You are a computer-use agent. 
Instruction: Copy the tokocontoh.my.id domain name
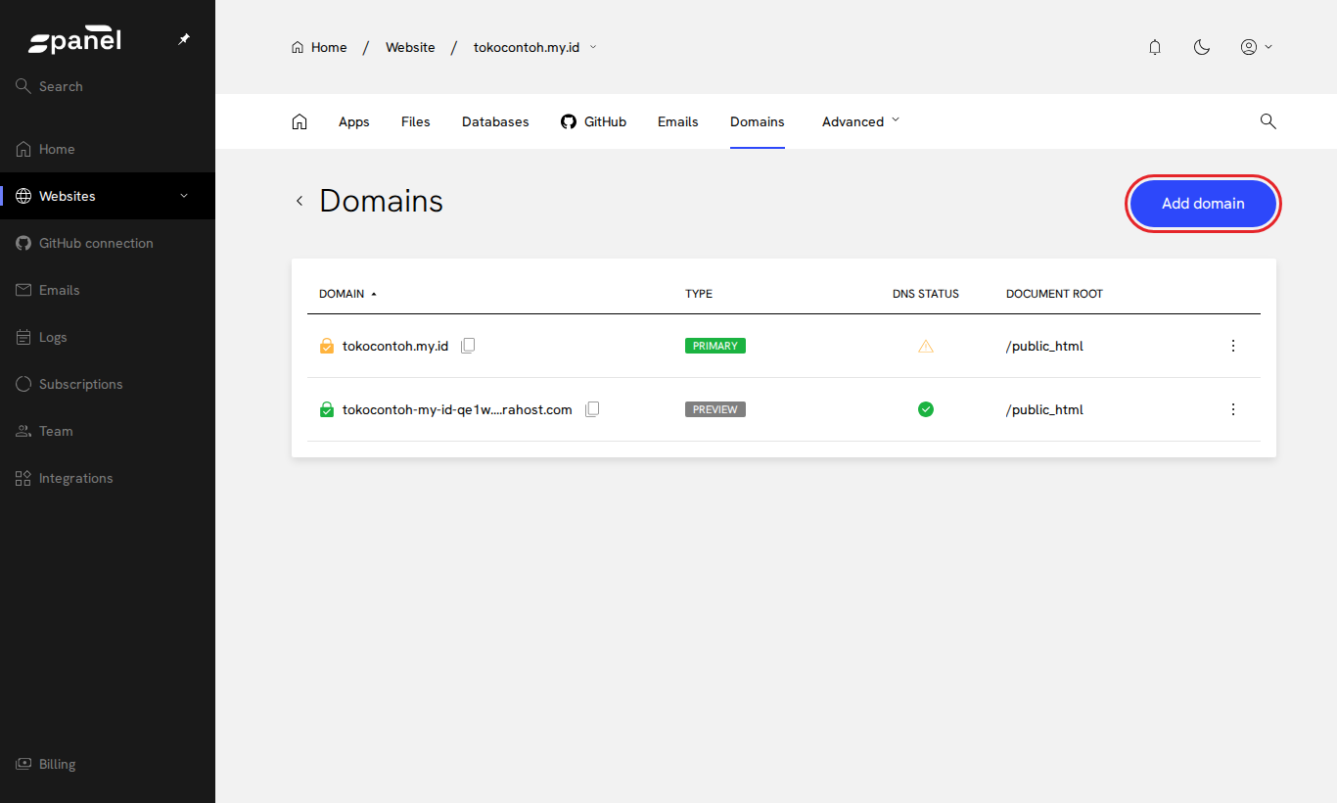point(468,346)
